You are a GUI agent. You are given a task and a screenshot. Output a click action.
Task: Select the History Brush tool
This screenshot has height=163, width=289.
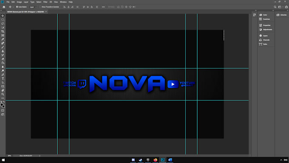(x=3, y=55)
